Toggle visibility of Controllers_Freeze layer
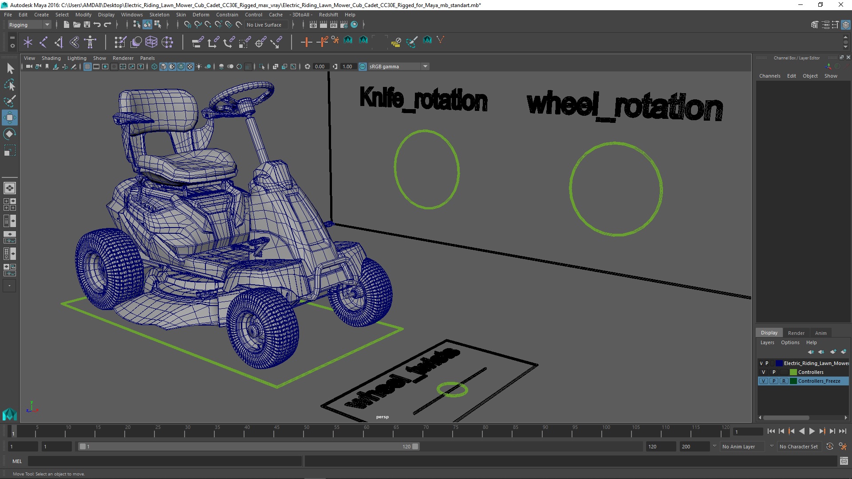852x479 pixels. [x=764, y=381]
